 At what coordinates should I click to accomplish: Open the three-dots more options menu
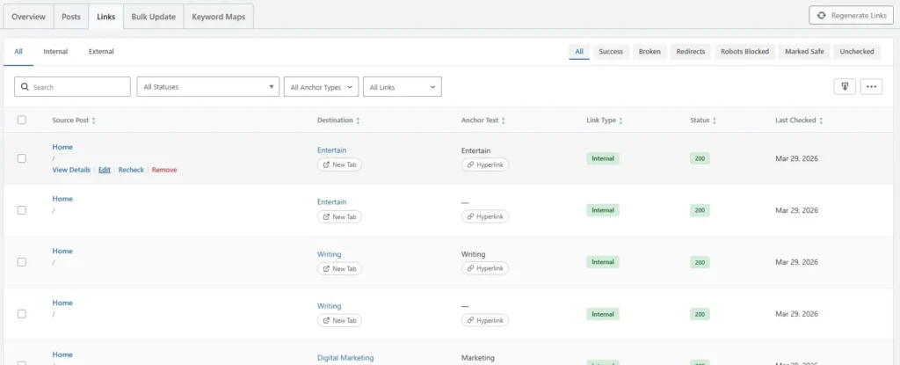[871, 86]
